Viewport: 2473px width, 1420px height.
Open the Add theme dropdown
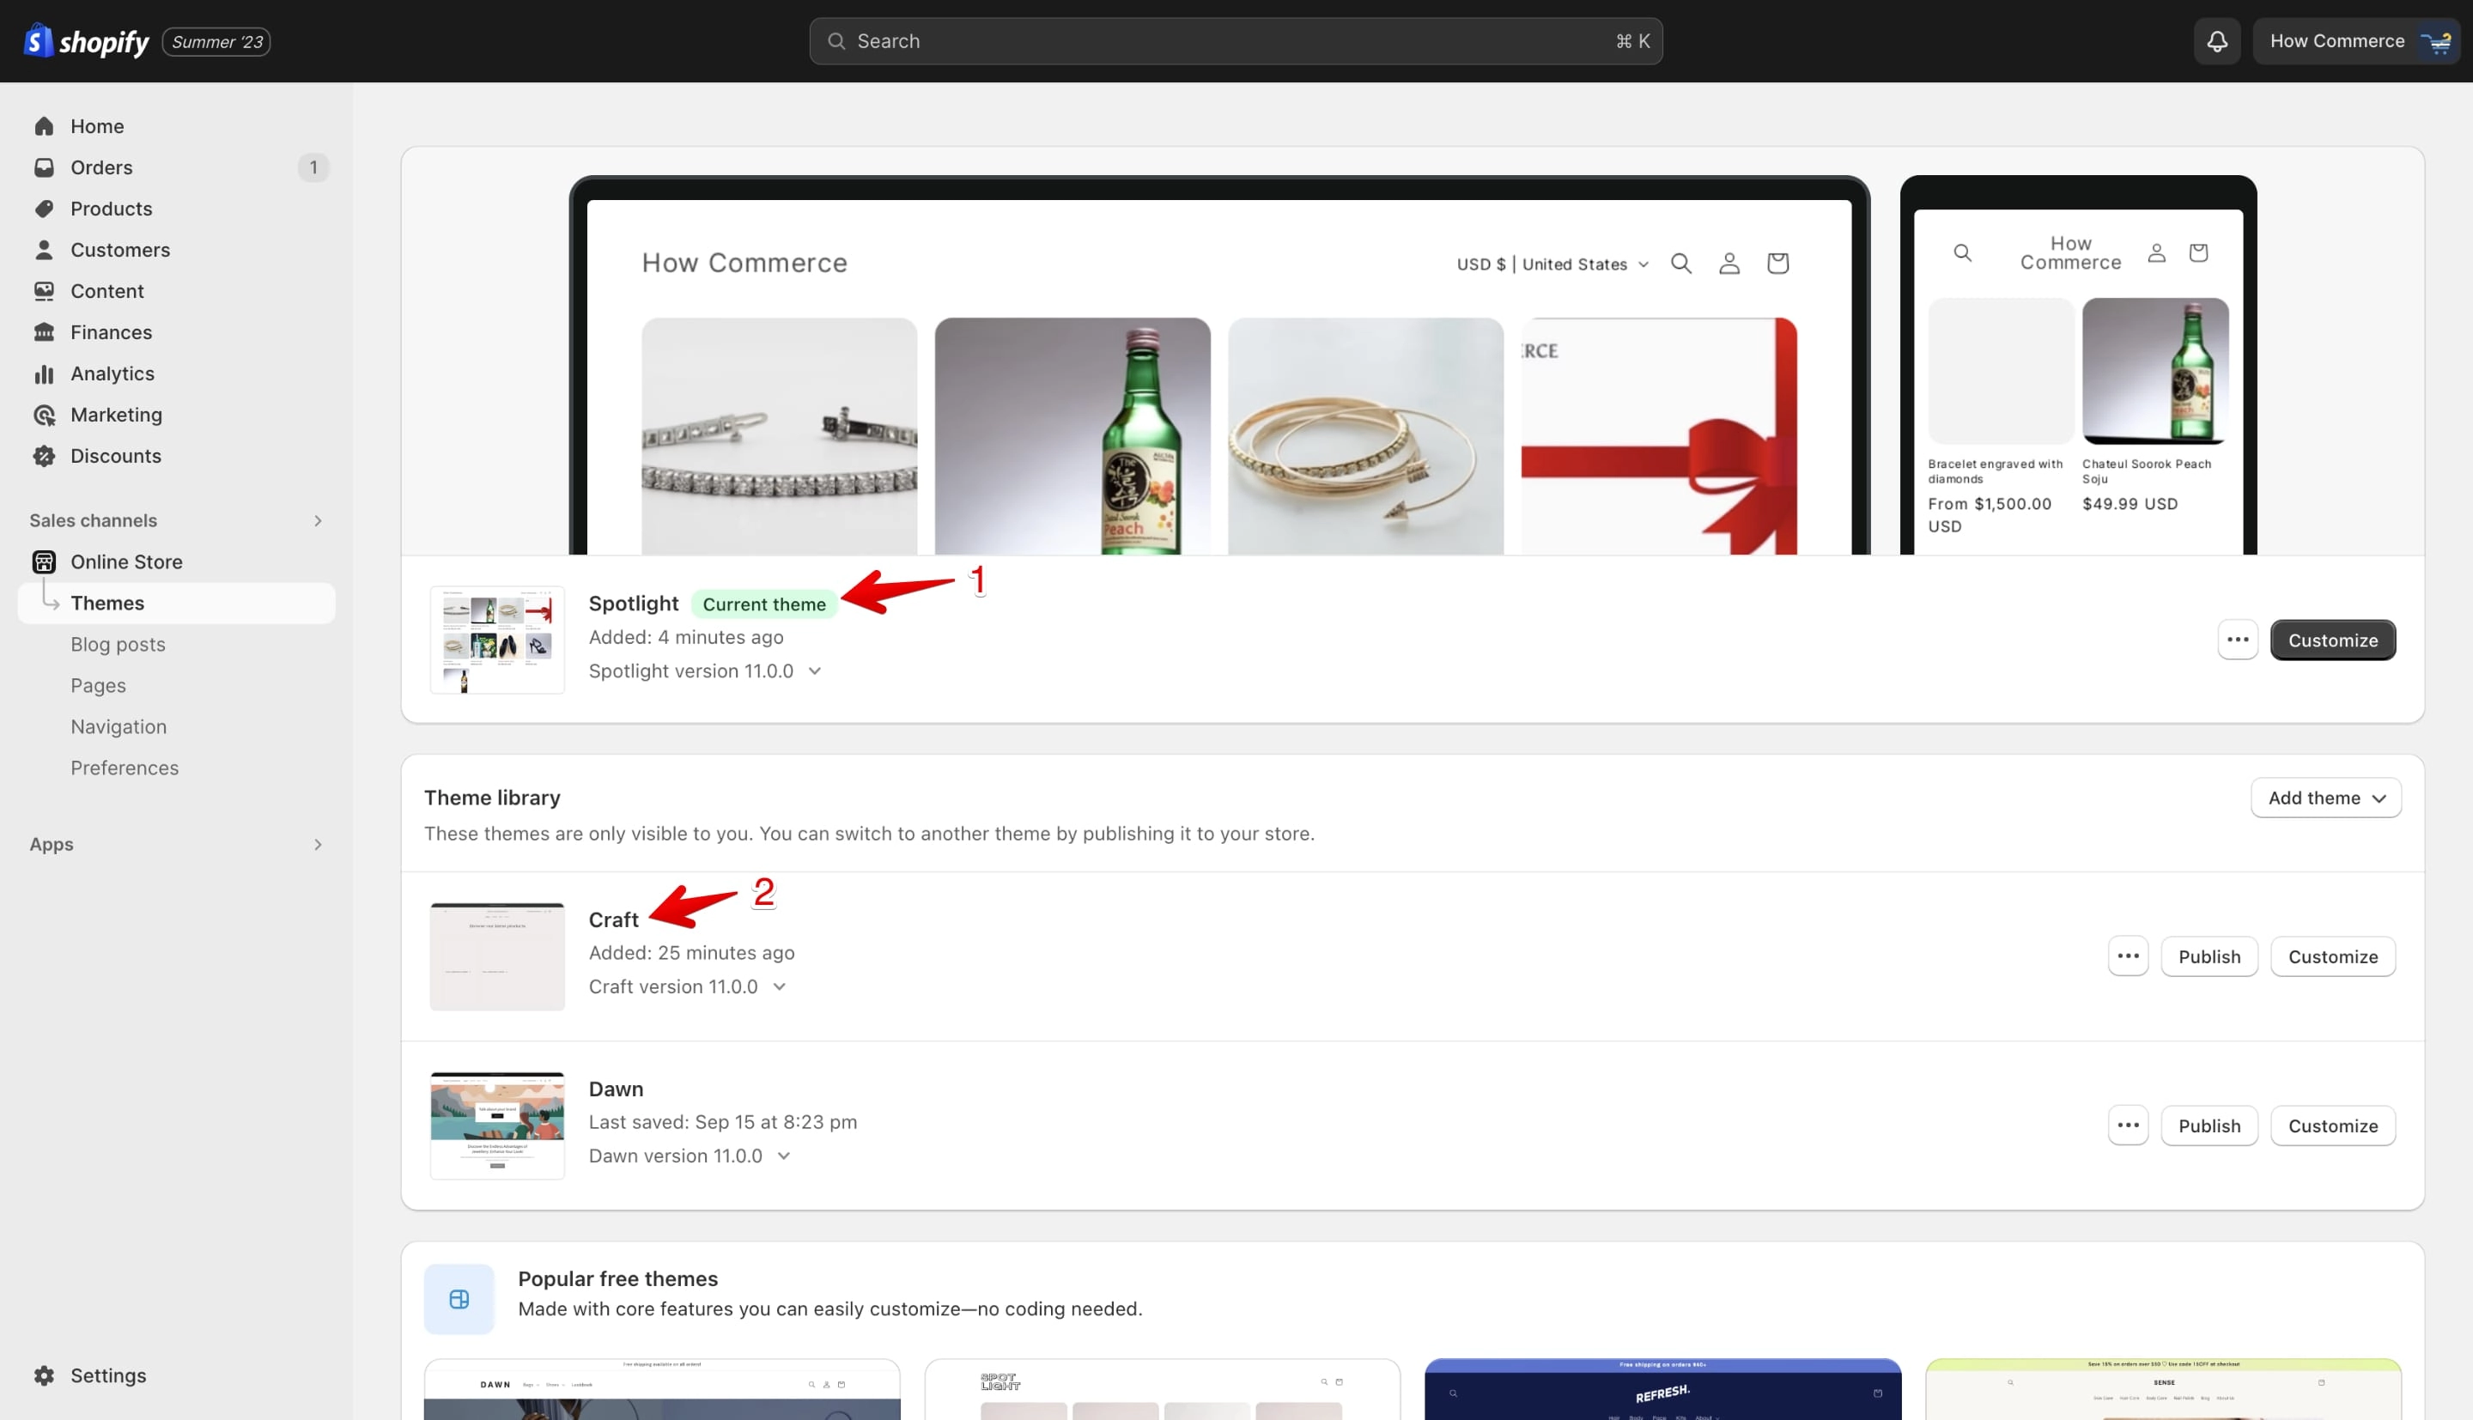[x=2326, y=798]
